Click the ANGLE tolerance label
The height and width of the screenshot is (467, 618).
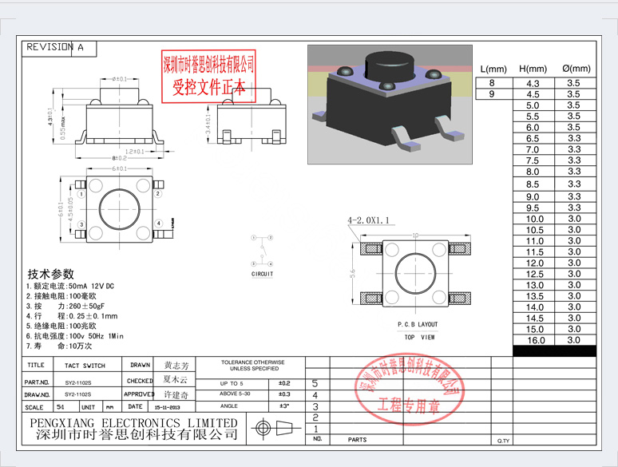click(x=229, y=406)
